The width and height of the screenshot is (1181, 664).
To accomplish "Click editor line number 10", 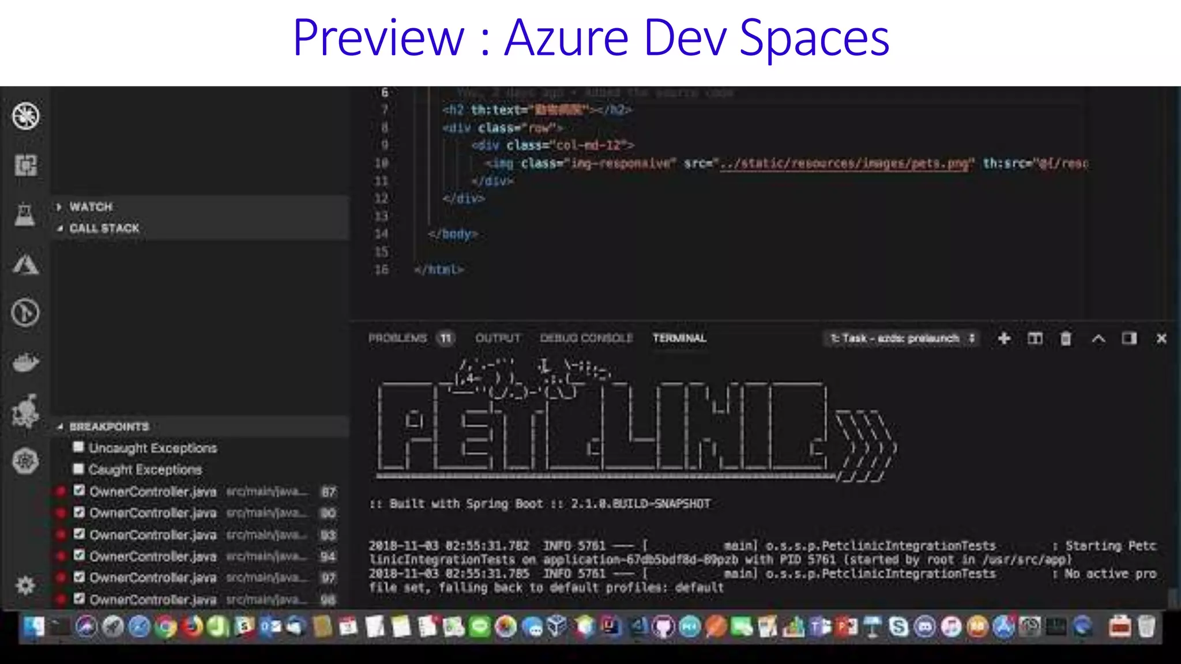I will [x=381, y=163].
